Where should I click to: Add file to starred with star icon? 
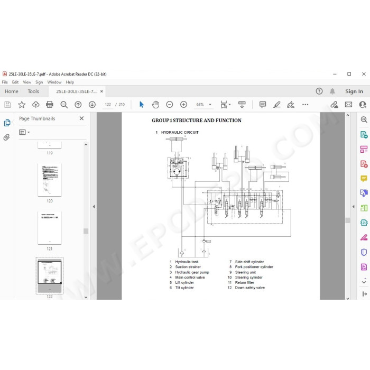tap(22, 105)
